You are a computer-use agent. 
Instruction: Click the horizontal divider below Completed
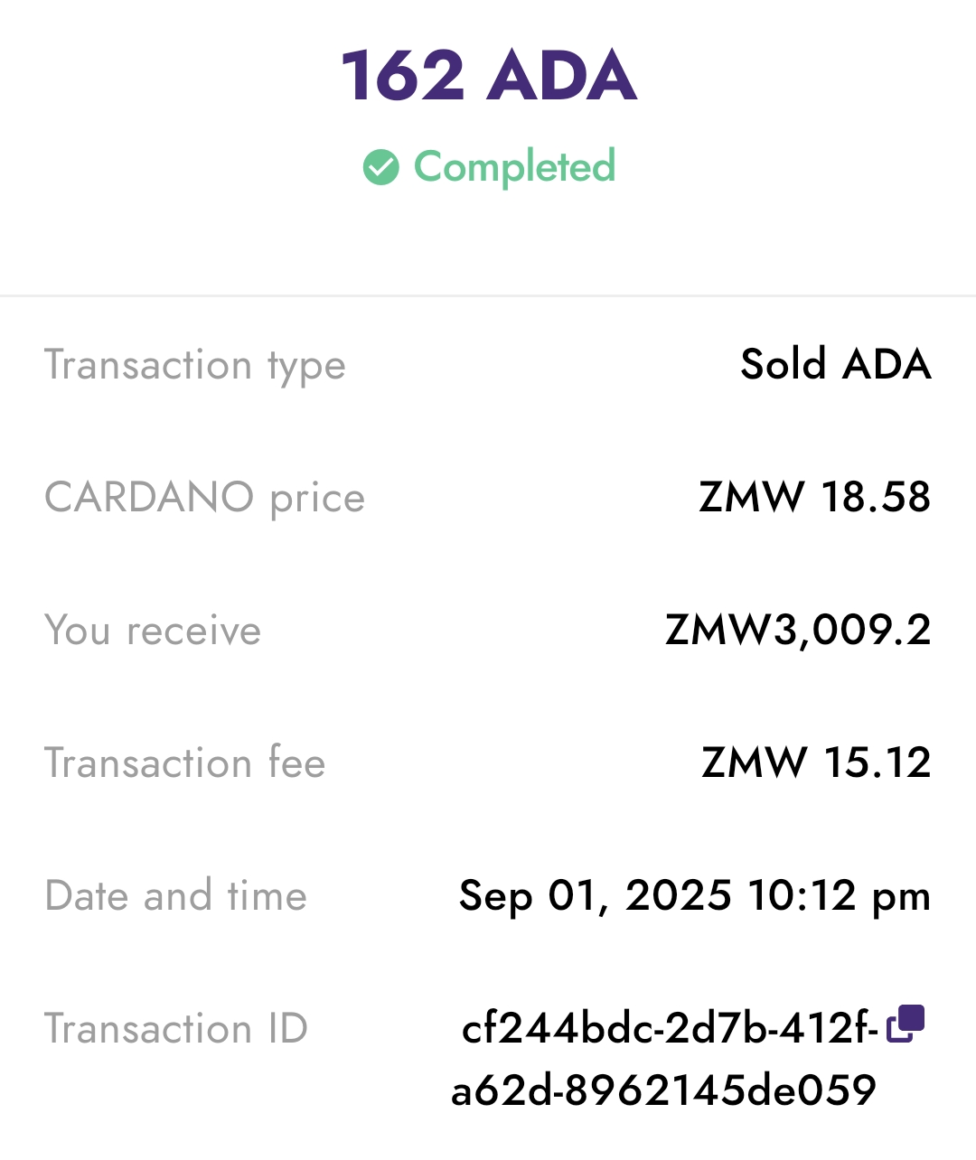point(488,295)
